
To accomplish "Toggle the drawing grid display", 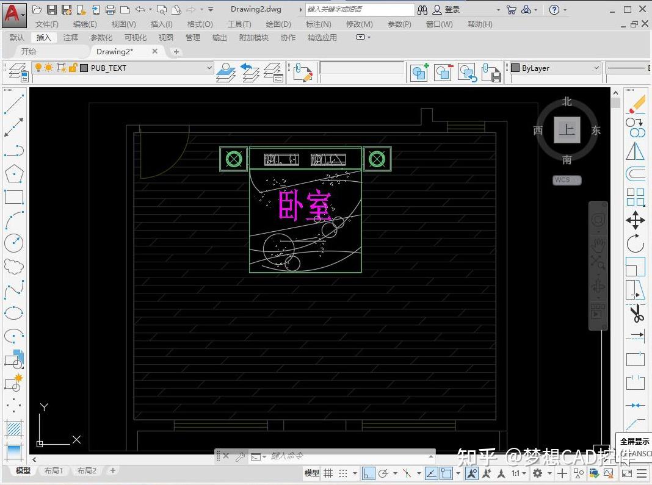I will pos(328,473).
